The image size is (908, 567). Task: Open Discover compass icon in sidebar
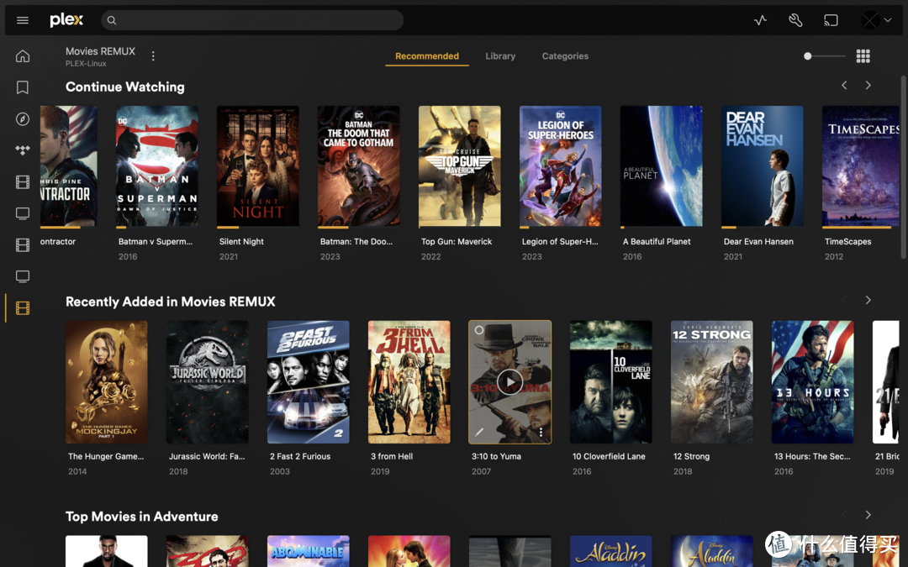coord(23,119)
